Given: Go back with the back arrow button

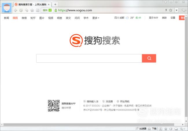Looking at the screenshot, I should pos(15,10).
